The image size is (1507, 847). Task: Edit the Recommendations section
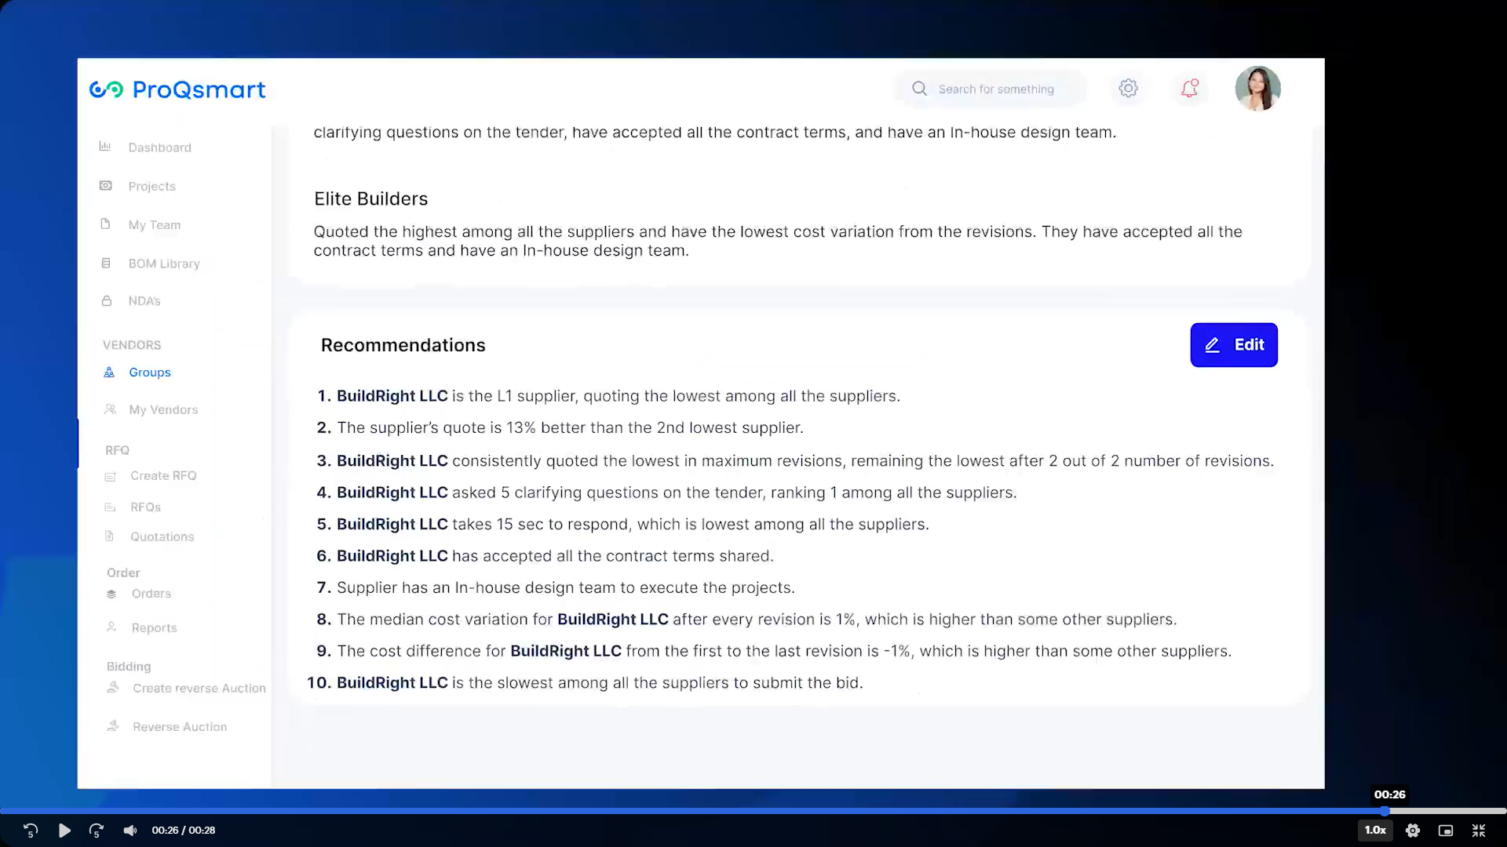[x=1234, y=345]
